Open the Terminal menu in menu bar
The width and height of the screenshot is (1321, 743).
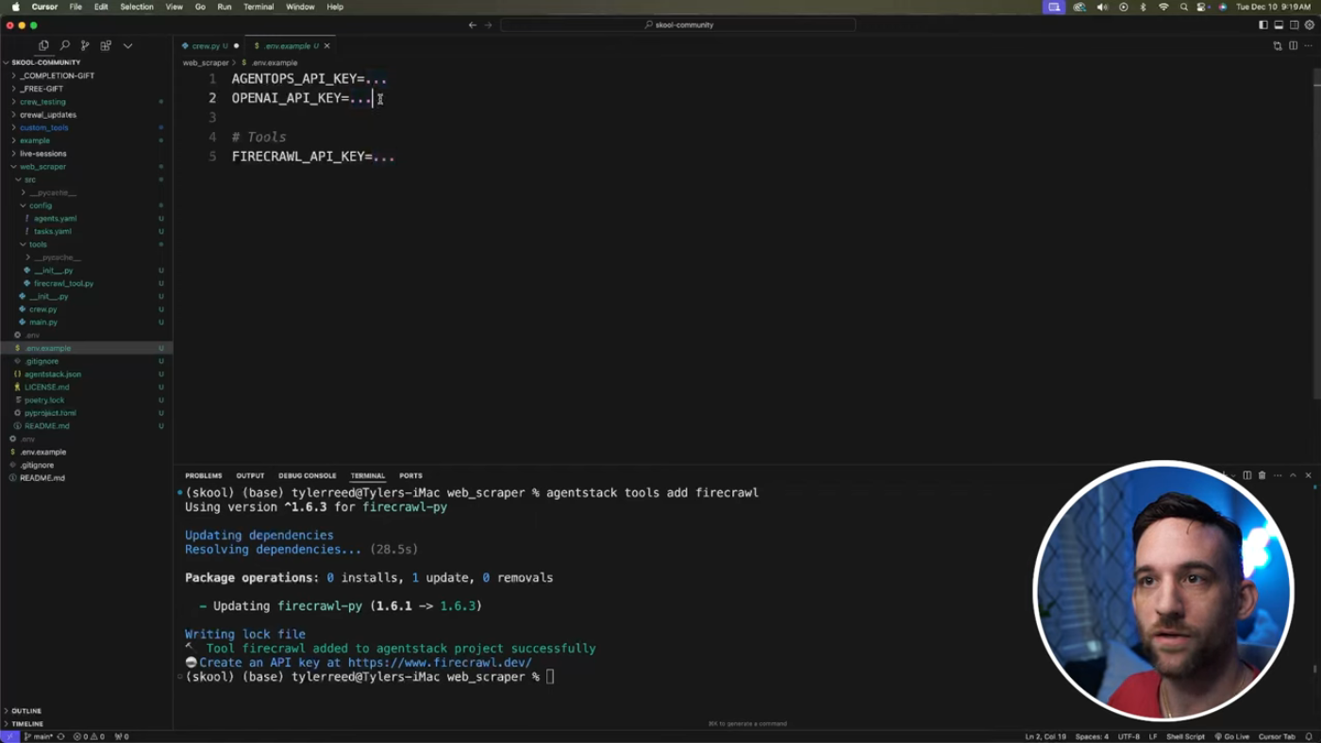pos(259,7)
